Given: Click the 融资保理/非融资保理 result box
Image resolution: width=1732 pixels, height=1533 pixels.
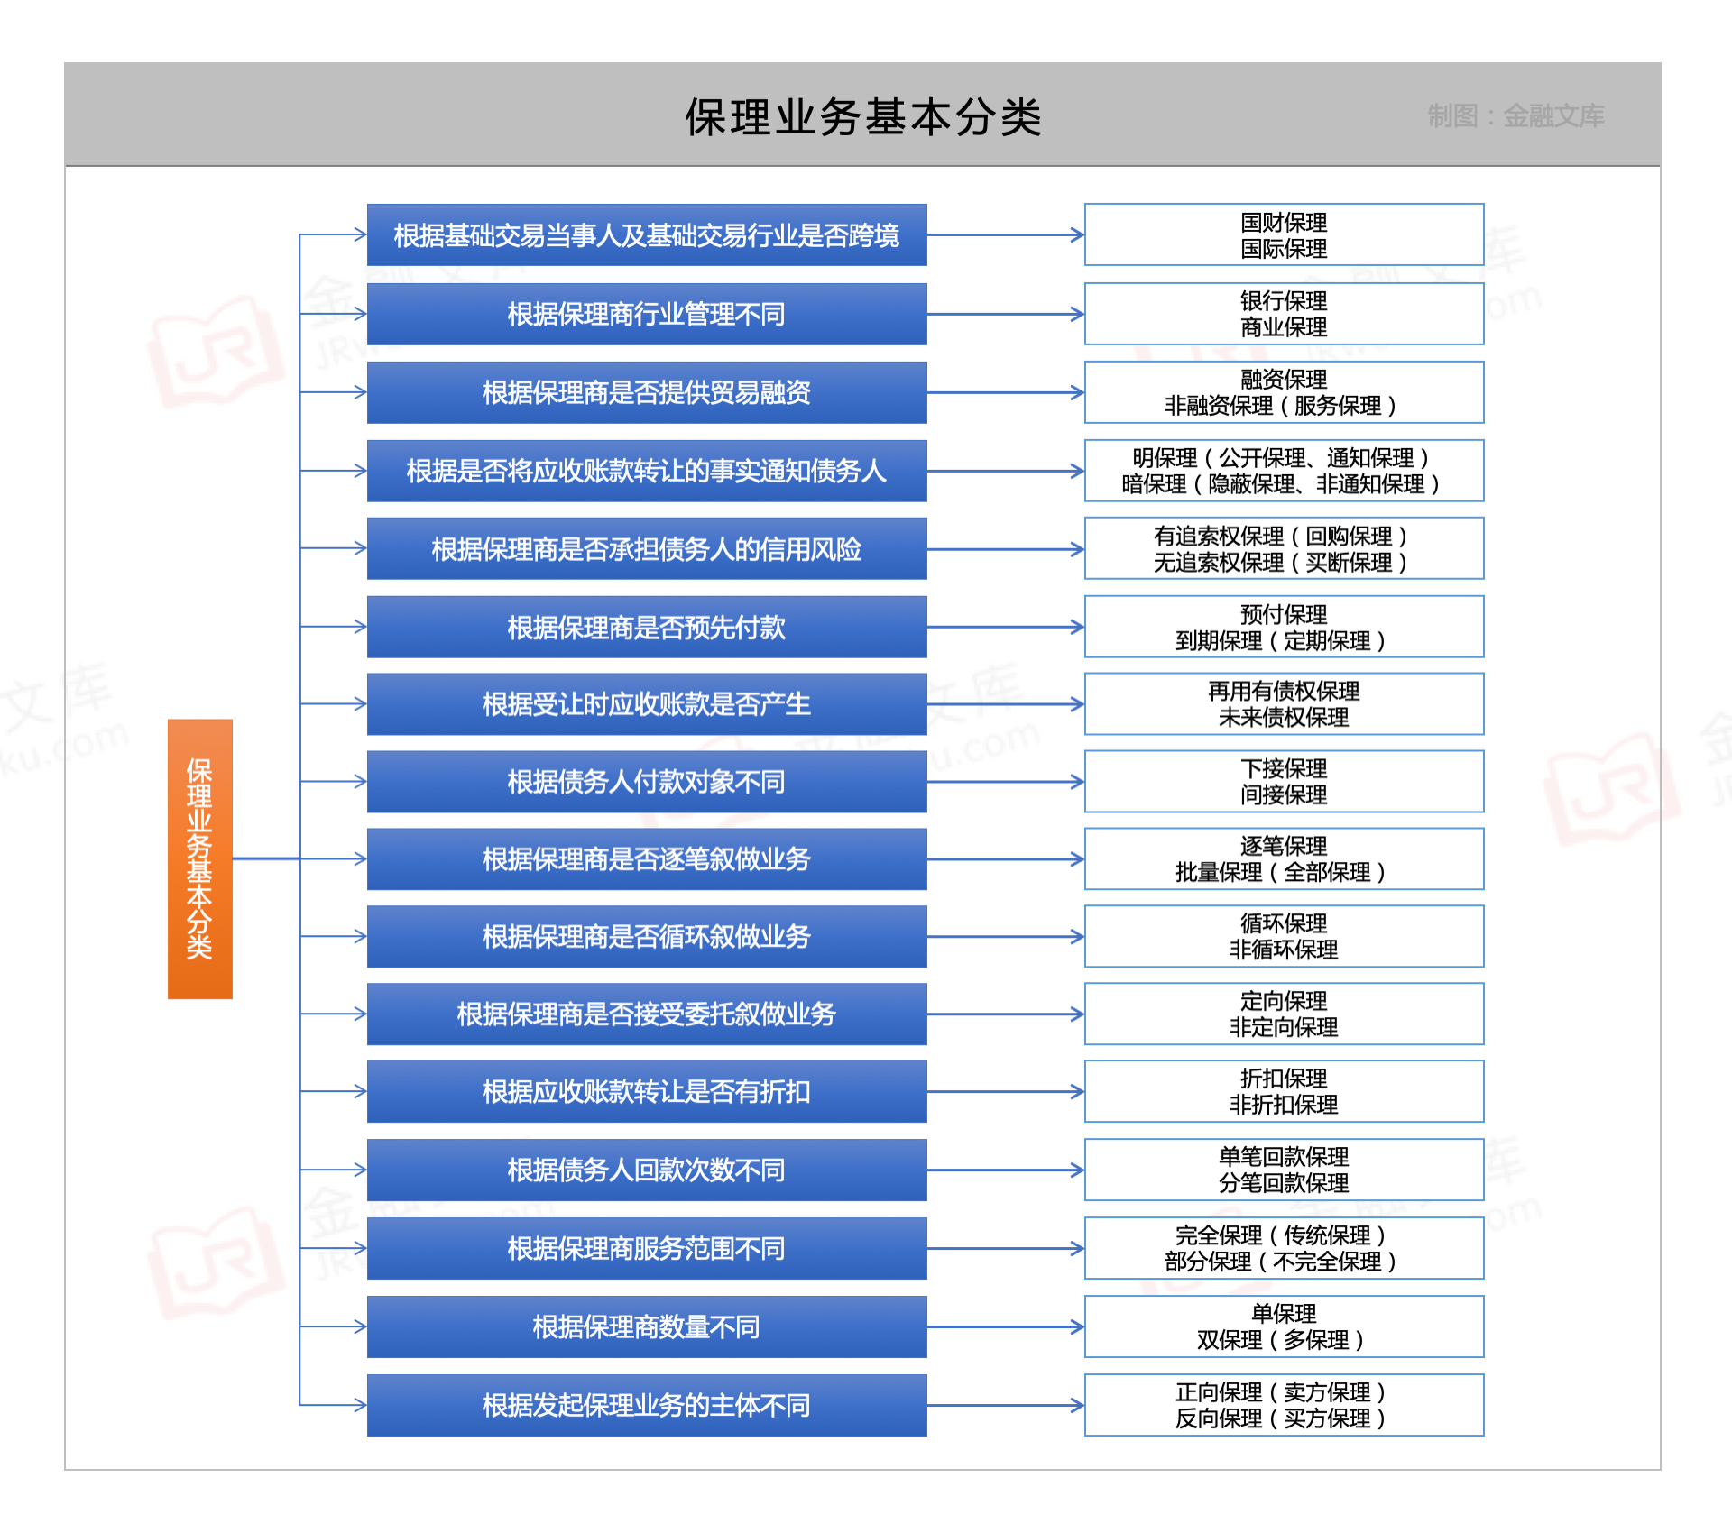Looking at the screenshot, I should tap(1285, 391).
